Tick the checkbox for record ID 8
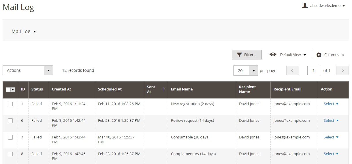The width and height of the screenshot is (352, 164). pyautogui.click(x=10, y=154)
